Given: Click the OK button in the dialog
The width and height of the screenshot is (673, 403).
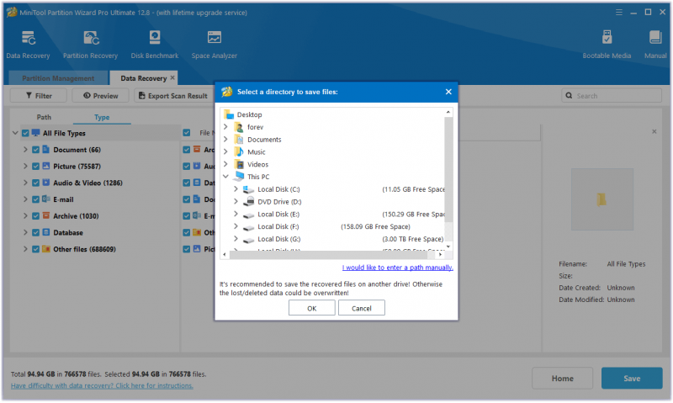Looking at the screenshot, I should (x=311, y=308).
